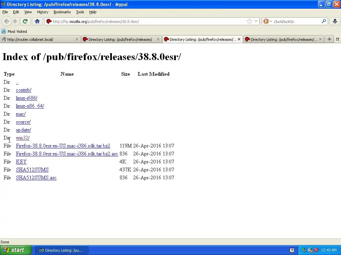The height and width of the screenshot is (255, 341).
Task: Open the linux-x86_64/ directory link
Action: click(x=30, y=106)
